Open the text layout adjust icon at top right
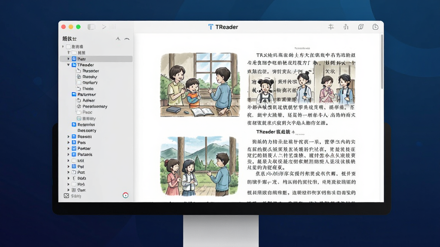 pos(331,27)
